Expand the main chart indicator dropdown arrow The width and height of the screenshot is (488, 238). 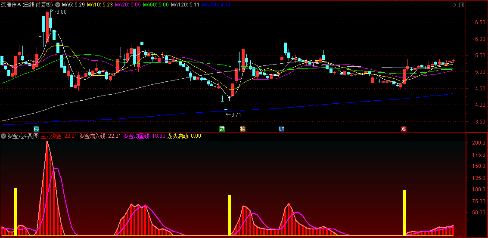58,5
